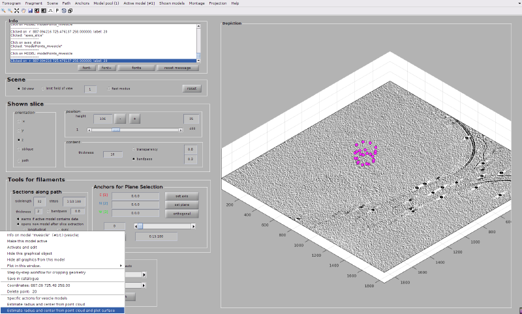522x314 pixels.
Task: Open the Montage menu
Action: [x=197, y=3]
